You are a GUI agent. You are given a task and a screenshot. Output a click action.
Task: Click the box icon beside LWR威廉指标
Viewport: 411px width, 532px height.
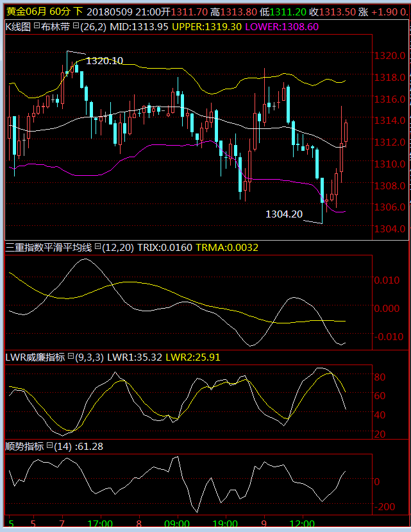(71, 356)
